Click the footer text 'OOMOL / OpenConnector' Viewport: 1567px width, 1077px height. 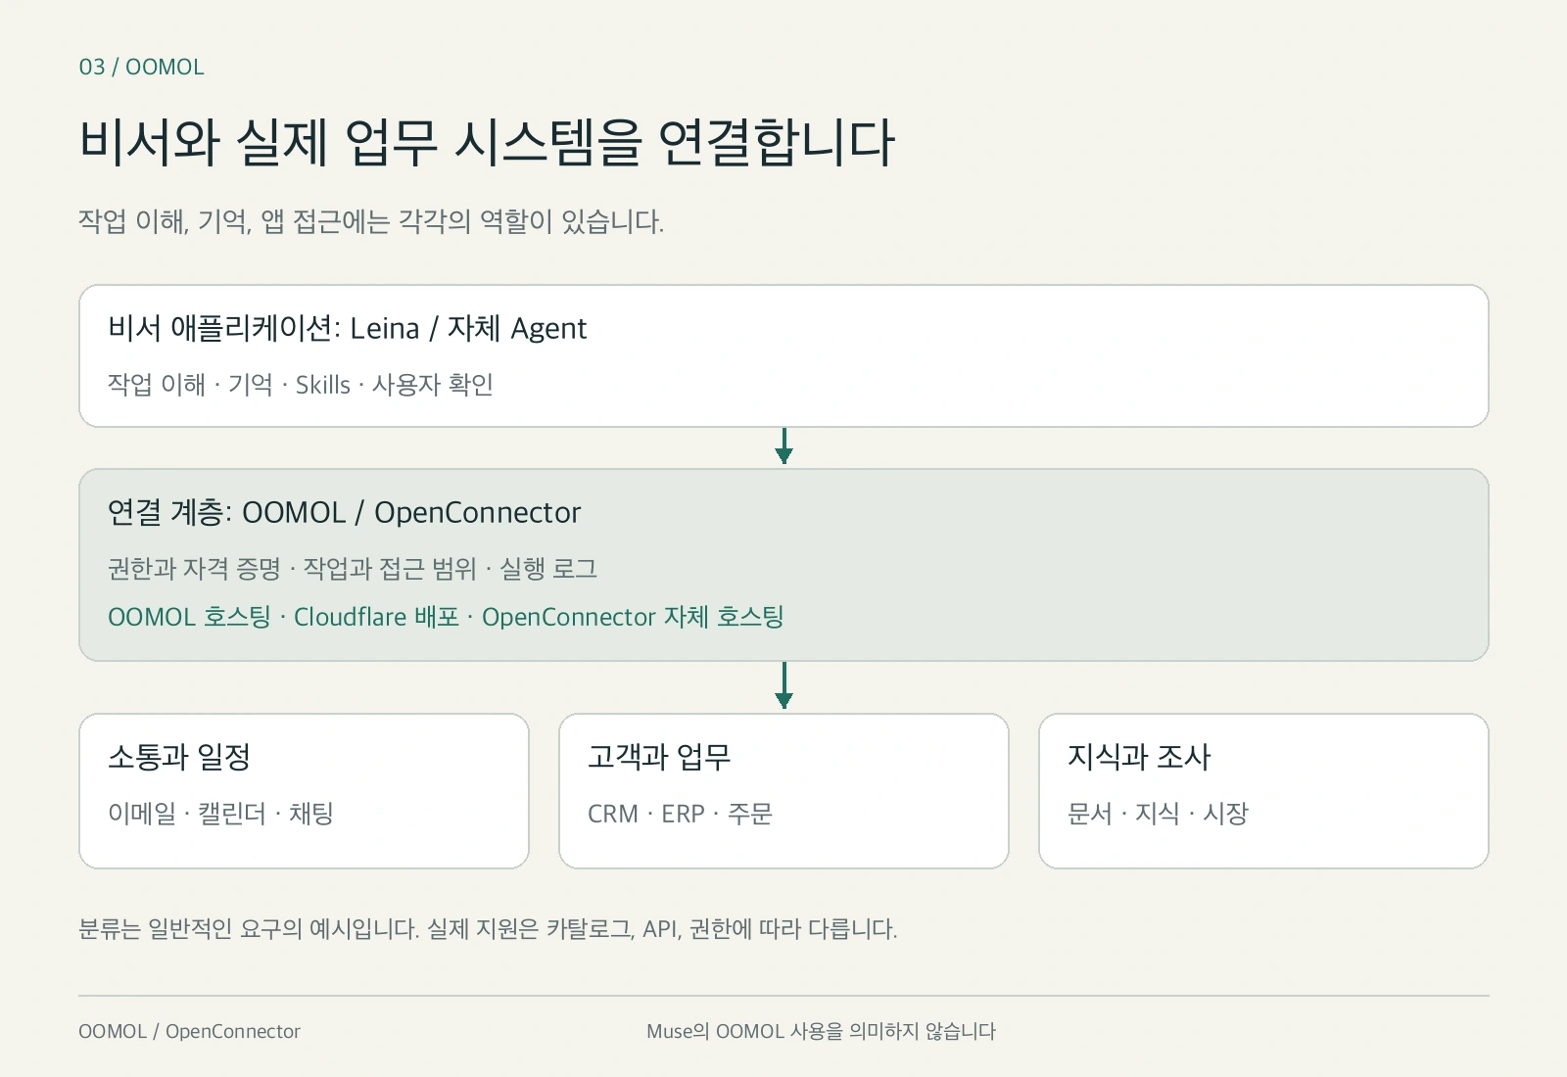tap(189, 1031)
